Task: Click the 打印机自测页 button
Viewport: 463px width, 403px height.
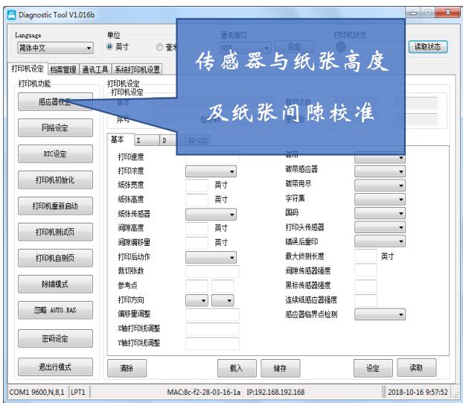Action: [55, 258]
